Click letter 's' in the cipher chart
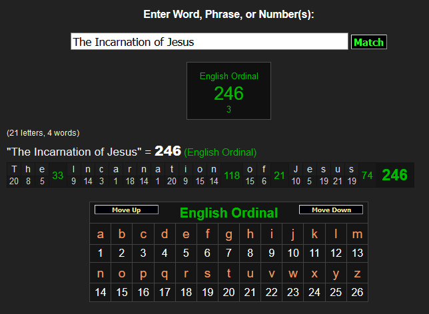 tap(207, 273)
